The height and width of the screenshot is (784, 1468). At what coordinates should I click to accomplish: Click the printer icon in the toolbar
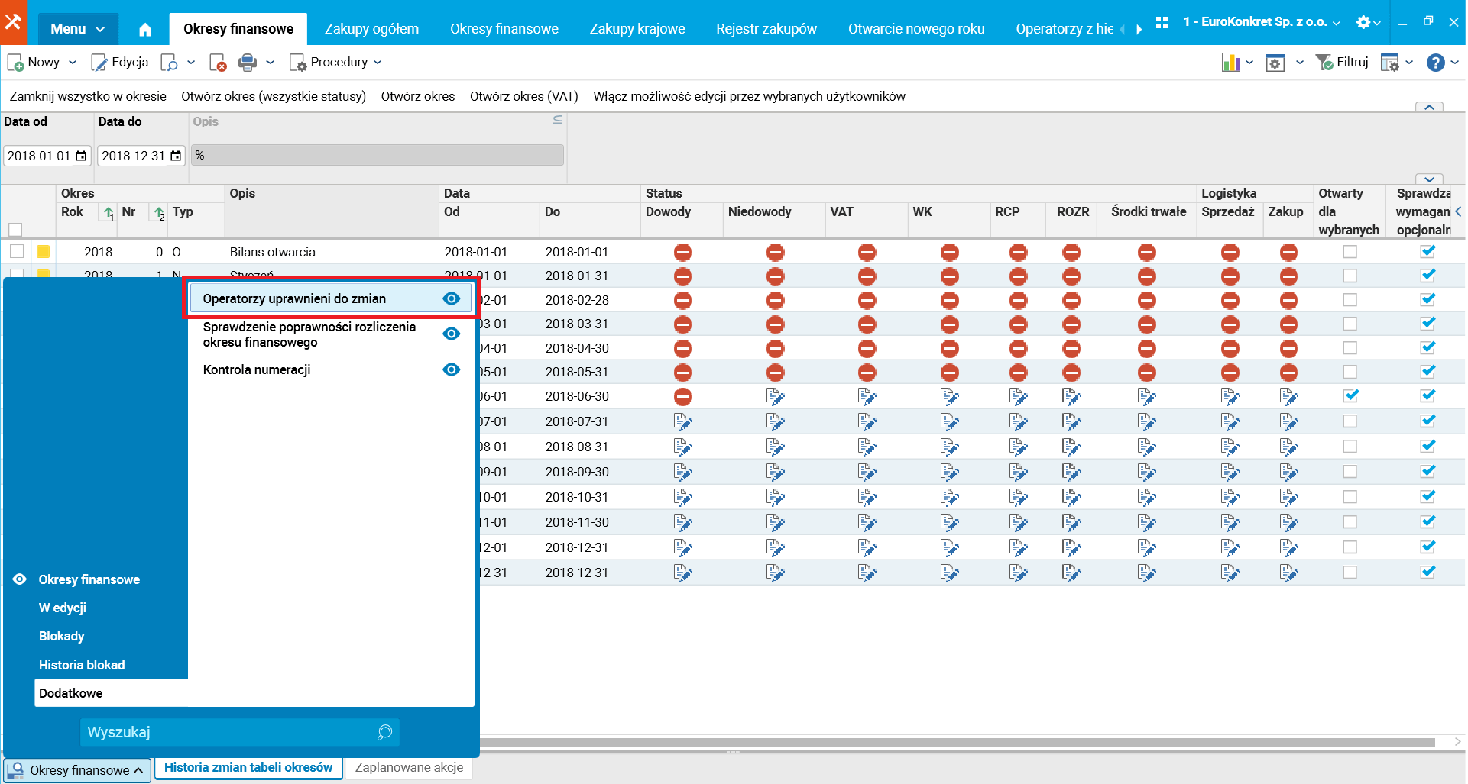[x=247, y=63]
